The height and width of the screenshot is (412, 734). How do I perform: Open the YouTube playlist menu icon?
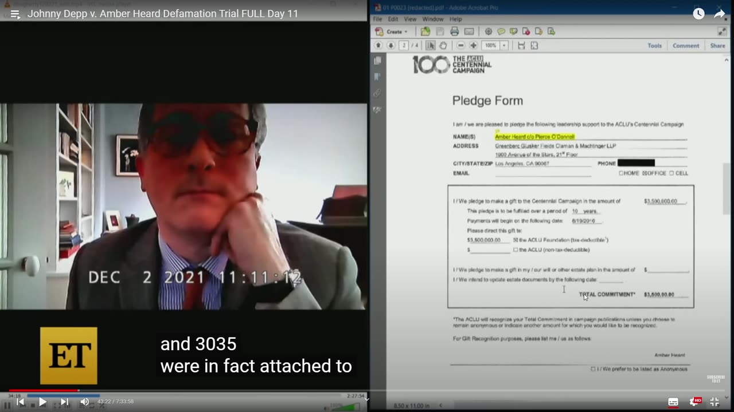(x=15, y=14)
